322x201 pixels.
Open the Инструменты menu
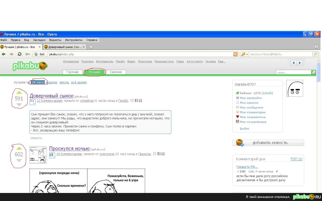pyautogui.click(x=73, y=40)
